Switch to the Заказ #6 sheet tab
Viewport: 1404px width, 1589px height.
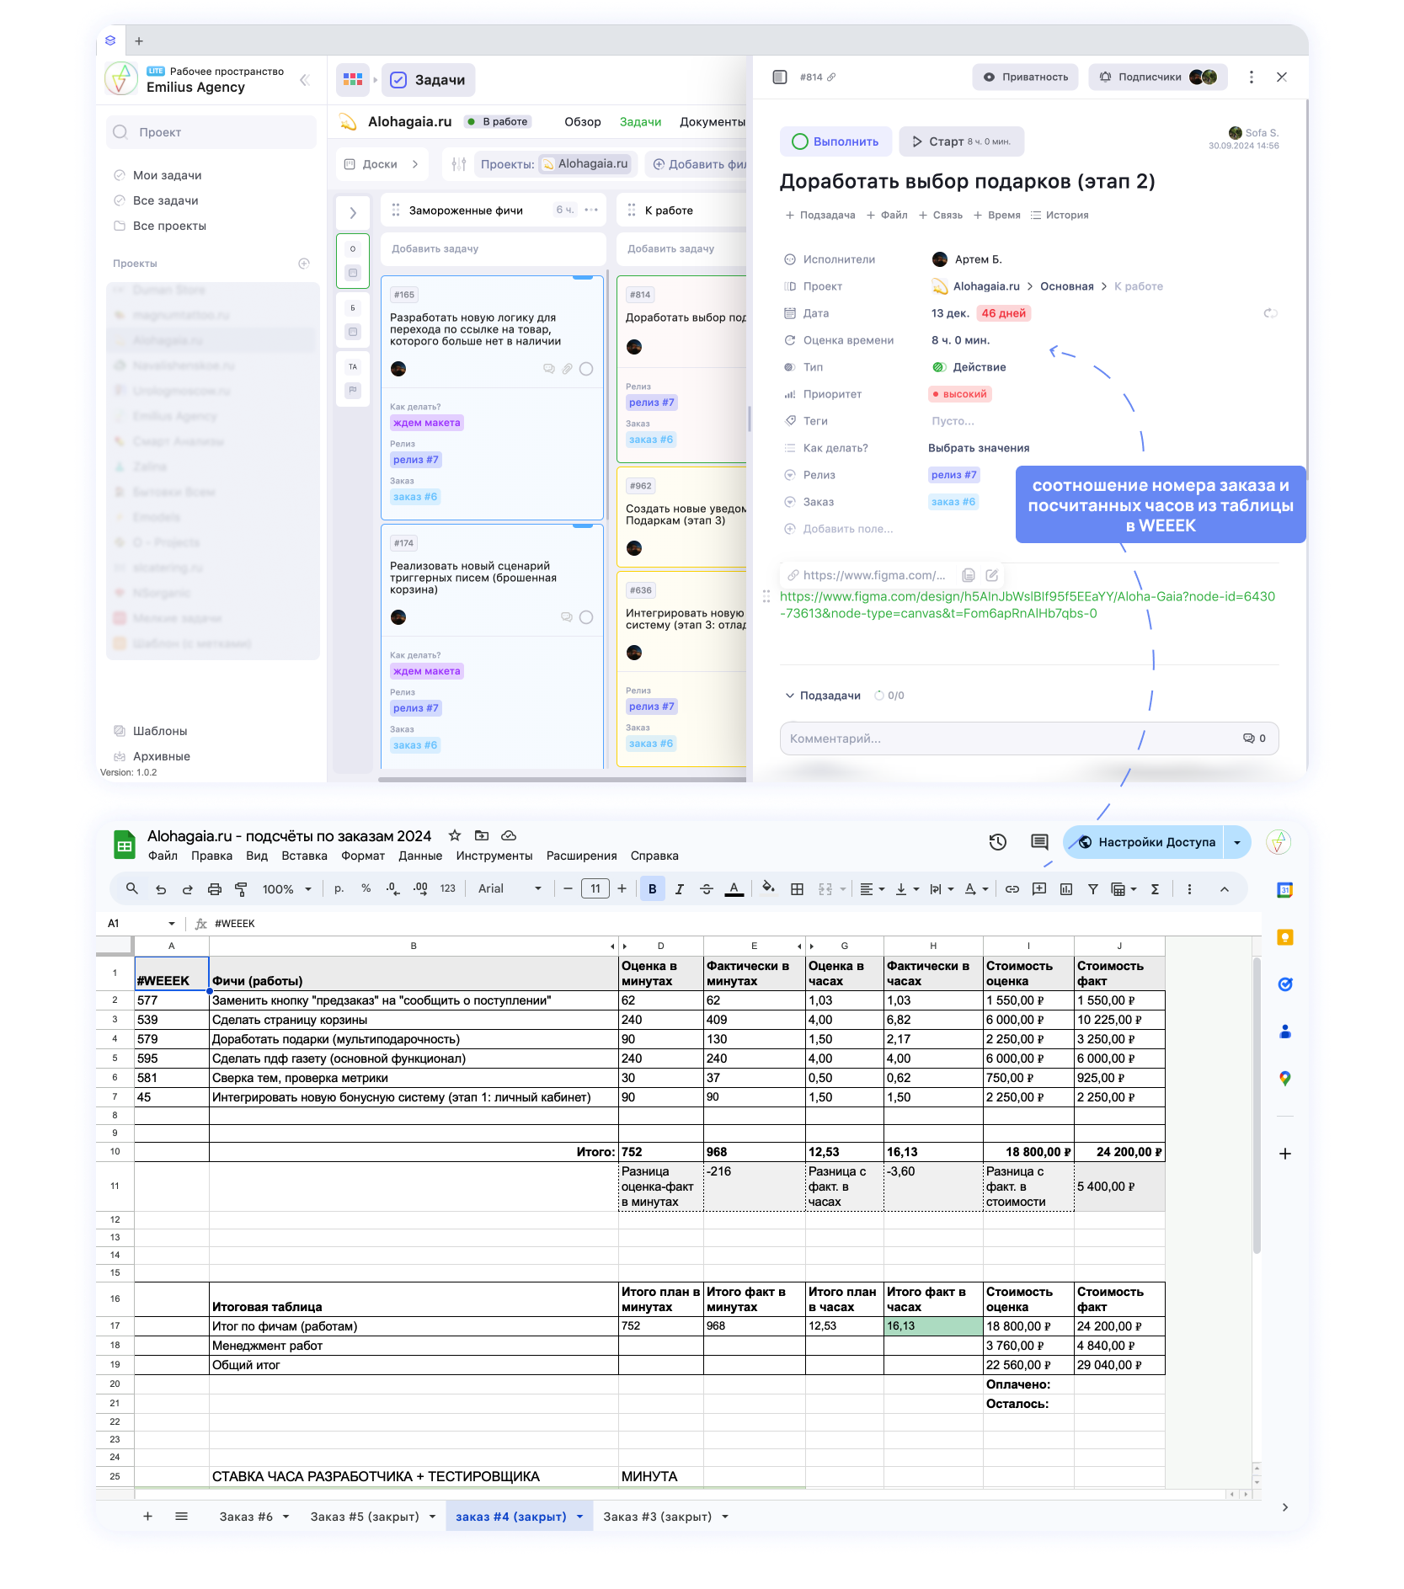[246, 1517]
